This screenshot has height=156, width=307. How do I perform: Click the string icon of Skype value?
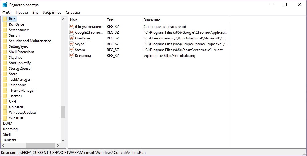72,44
